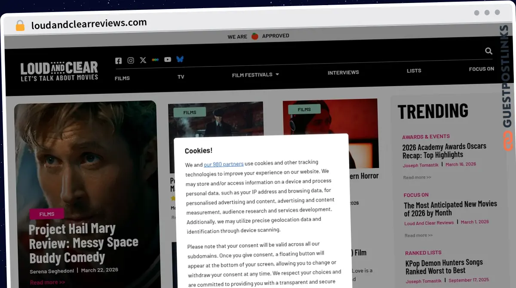Open '2026 Academy Awards Oscars Recap' article

pos(445,151)
